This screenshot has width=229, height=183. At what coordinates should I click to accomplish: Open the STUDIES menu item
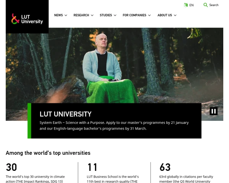pos(106,15)
